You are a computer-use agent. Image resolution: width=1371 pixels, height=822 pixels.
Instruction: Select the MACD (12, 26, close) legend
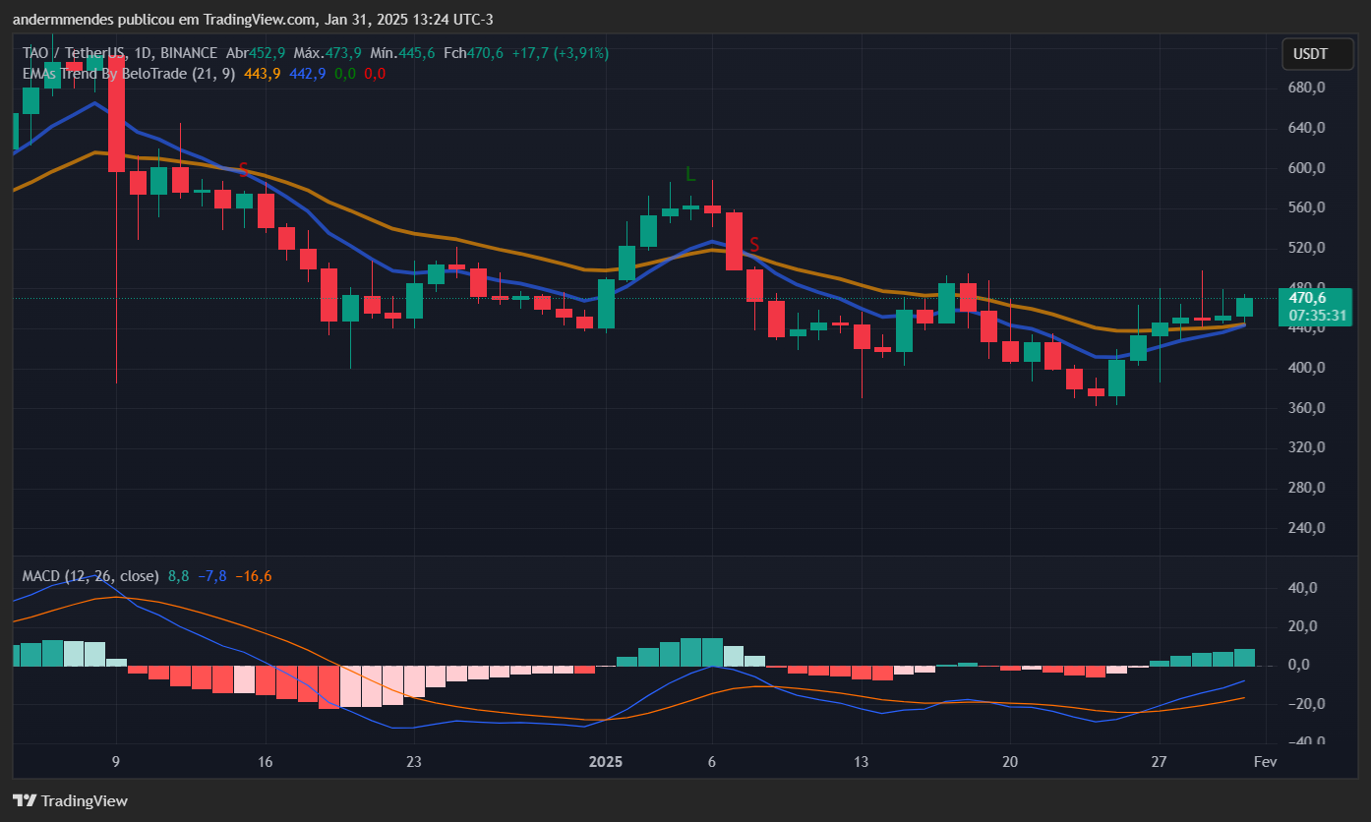(91, 575)
